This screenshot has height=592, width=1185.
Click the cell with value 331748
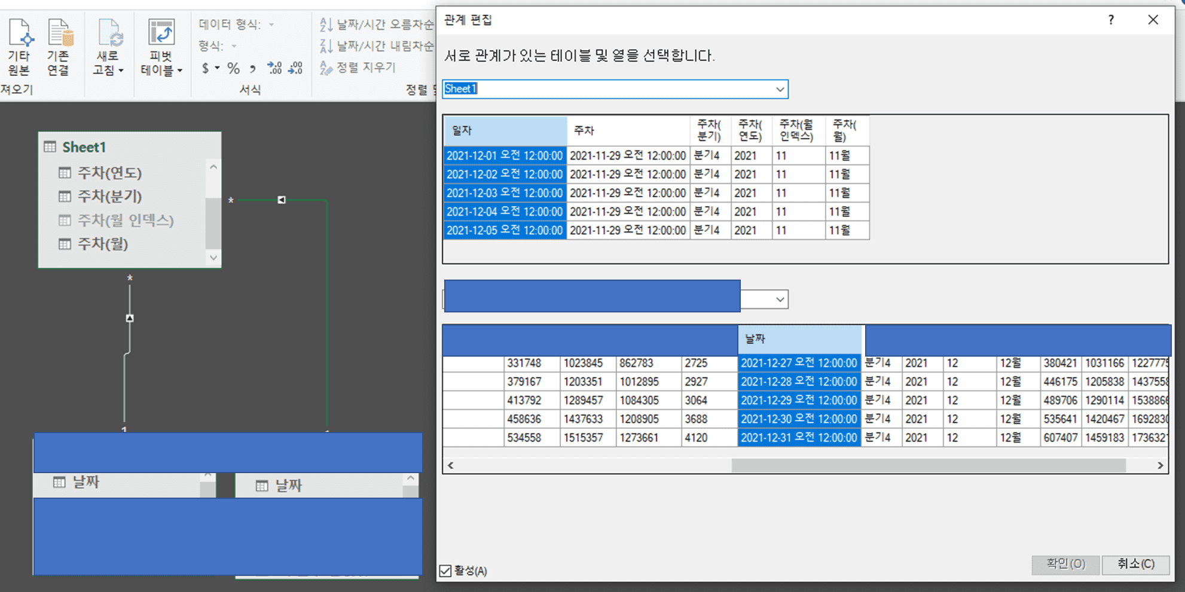pyautogui.click(x=532, y=363)
